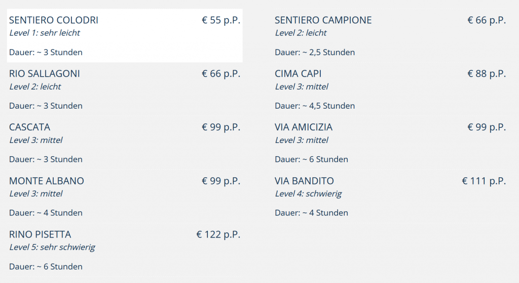The height and width of the screenshot is (283, 519).
Task: Click the Via Amicizia tour heading
Action: tap(304, 127)
